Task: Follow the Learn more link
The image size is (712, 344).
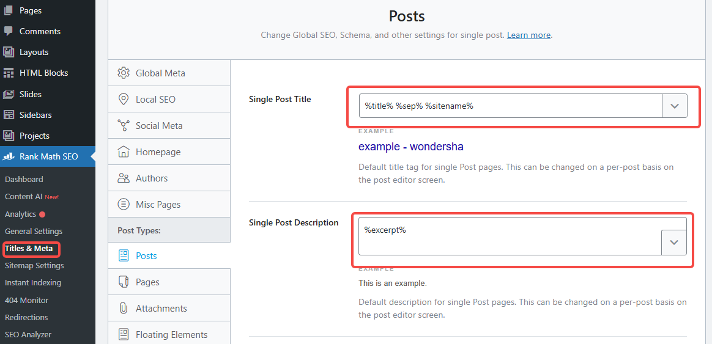Action: pos(528,35)
